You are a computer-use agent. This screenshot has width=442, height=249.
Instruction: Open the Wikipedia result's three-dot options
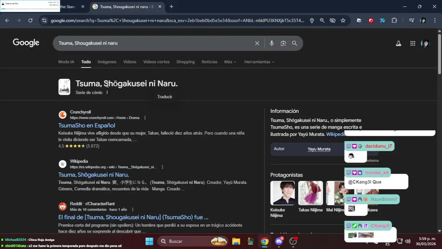162,167
